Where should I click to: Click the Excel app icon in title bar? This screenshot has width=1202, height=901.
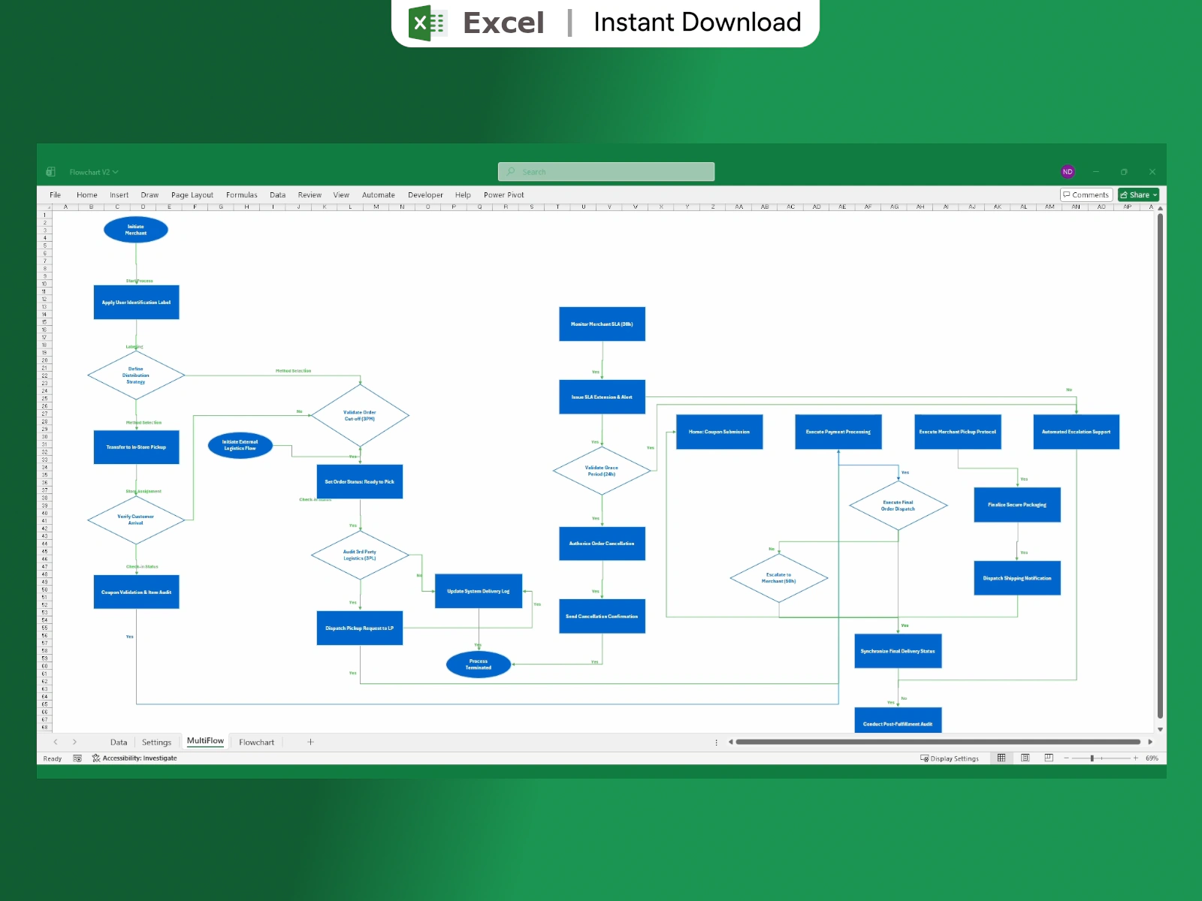pos(50,172)
